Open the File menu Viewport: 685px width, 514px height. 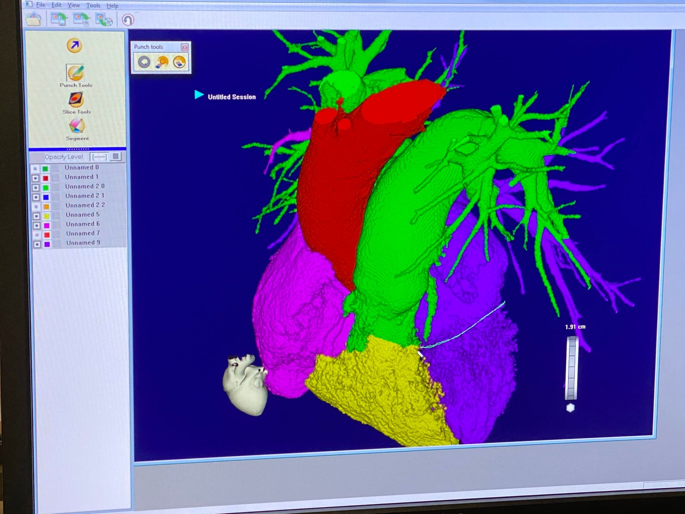[x=40, y=5]
